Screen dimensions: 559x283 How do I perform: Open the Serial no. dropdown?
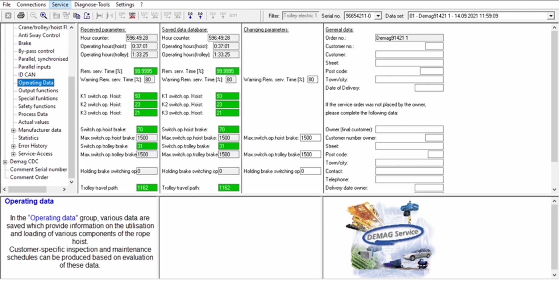coord(378,15)
